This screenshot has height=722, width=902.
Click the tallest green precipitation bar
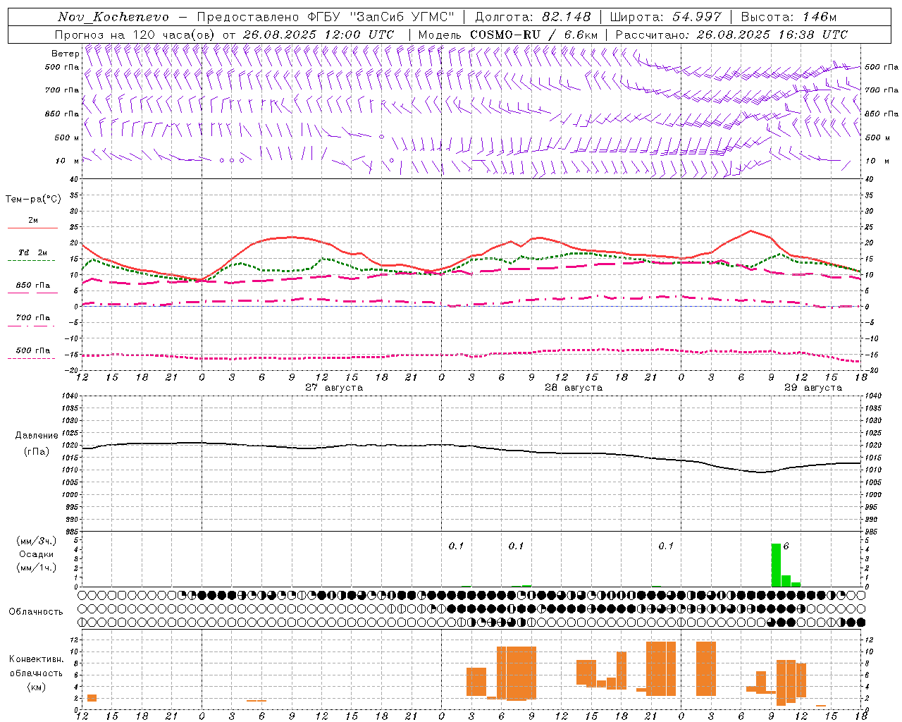pyautogui.click(x=776, y=565)
